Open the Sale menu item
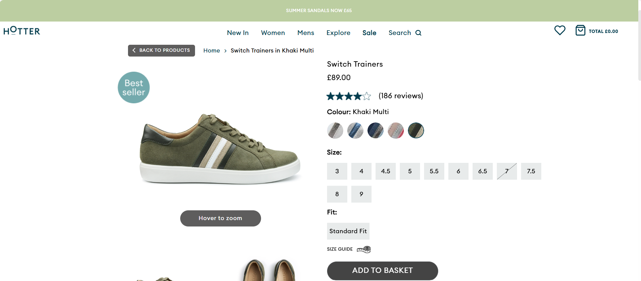This screenshot has height=281, width=641. [x=369, y=33]
